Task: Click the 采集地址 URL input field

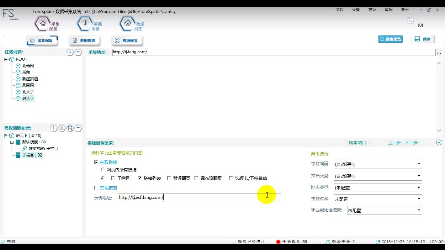Action: (274, 52)
